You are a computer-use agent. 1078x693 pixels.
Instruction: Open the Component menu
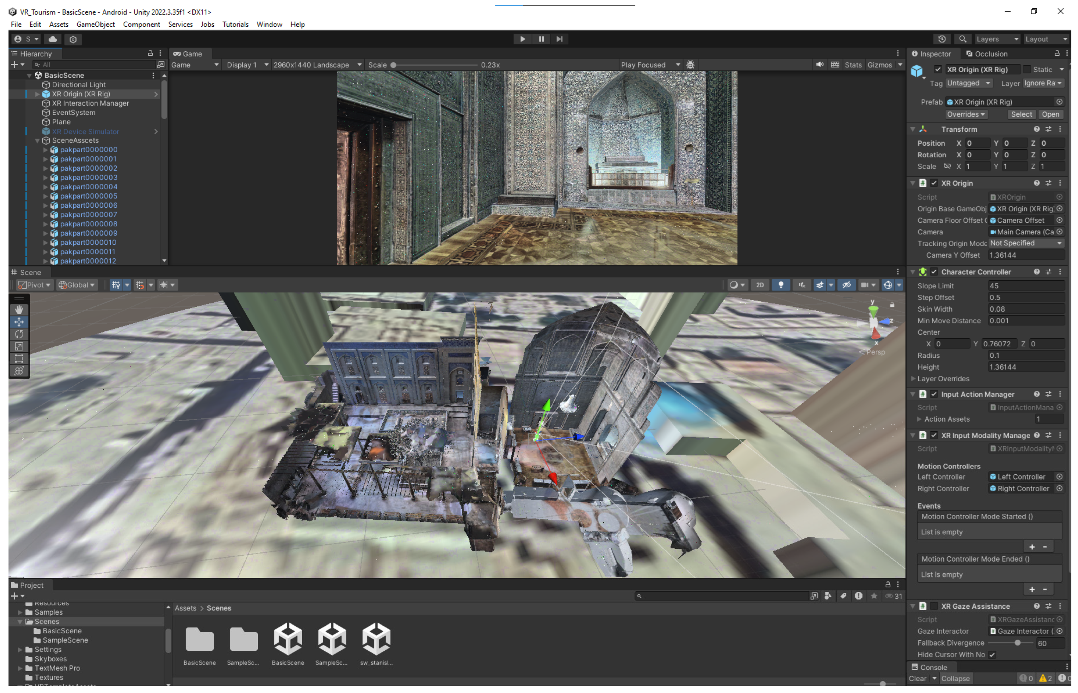click(142, 24)
